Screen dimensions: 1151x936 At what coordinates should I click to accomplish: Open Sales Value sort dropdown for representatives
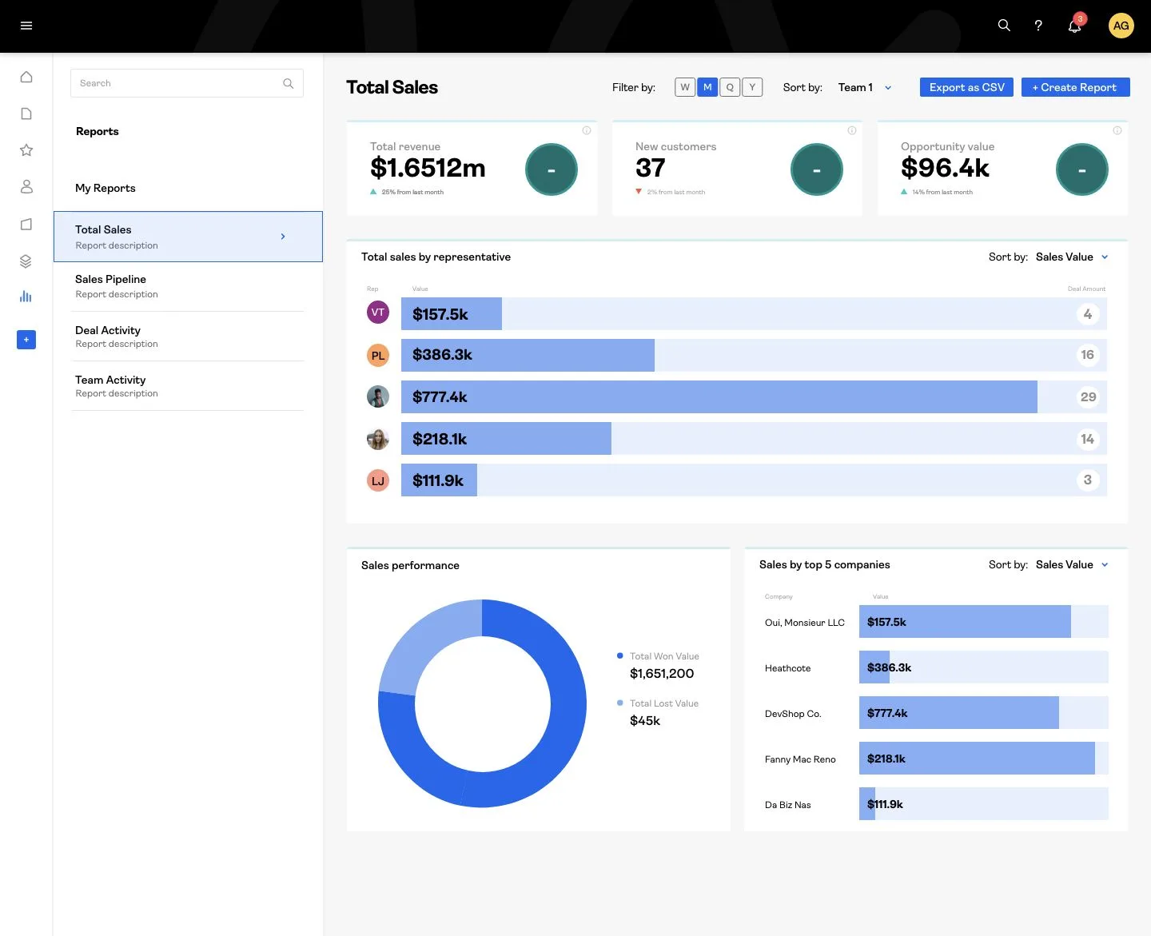(x=1071, y=257)
